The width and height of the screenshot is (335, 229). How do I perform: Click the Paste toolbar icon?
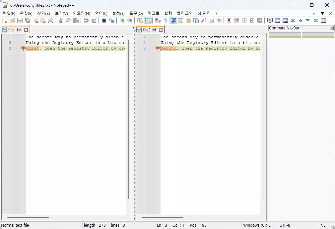(76, 20)
